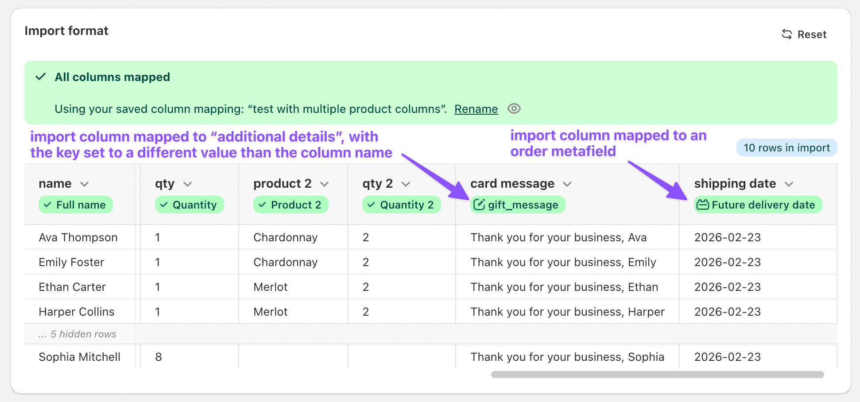The width and height of the screenshot is (860, 402).
Task: Click the checkmark on Full name tag
Action: [47, 205]
